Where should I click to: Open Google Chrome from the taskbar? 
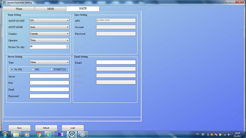point(39,134)
